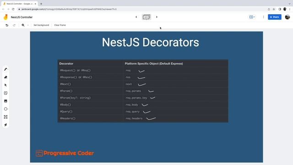Open the browser share page icon
The width and height of the screenshot is (293, 165).
click(269, 9)
